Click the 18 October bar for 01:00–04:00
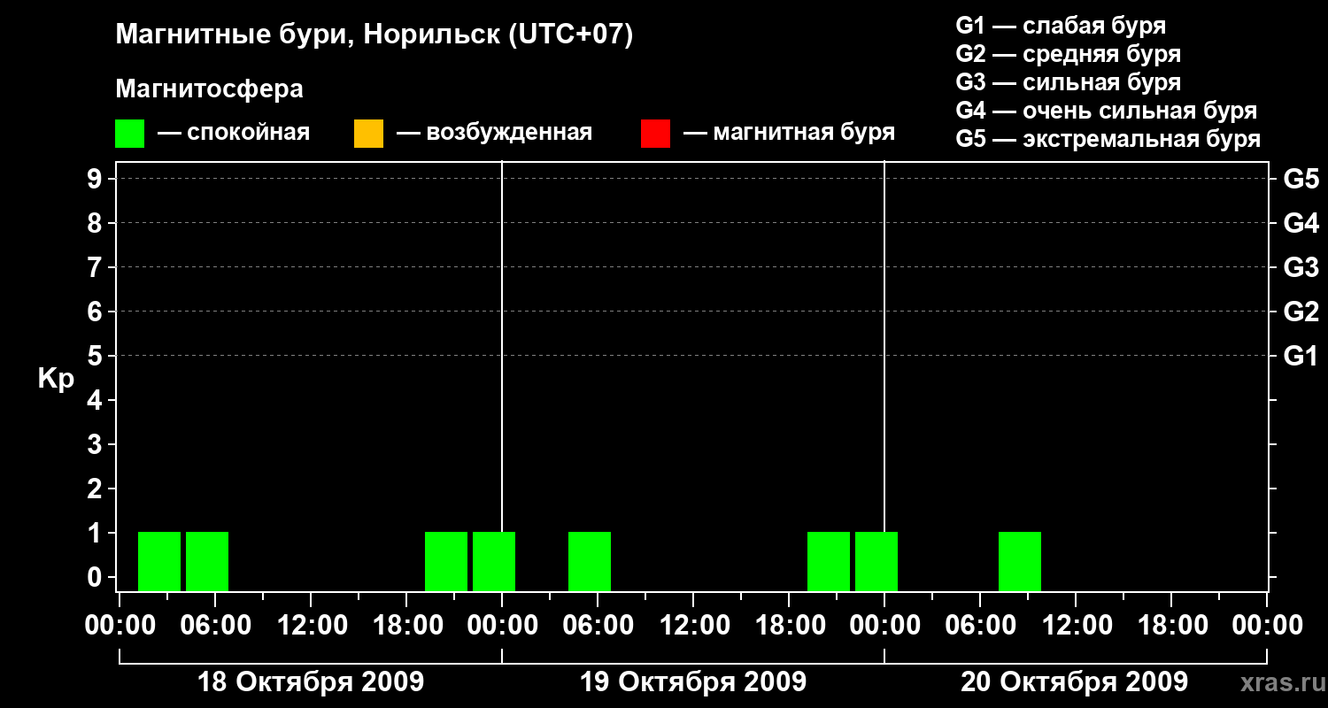The image size is (1328, 708). pyautogui.click(x=159, y=562)
